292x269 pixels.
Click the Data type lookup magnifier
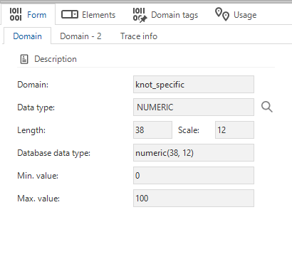pos(267,107)
